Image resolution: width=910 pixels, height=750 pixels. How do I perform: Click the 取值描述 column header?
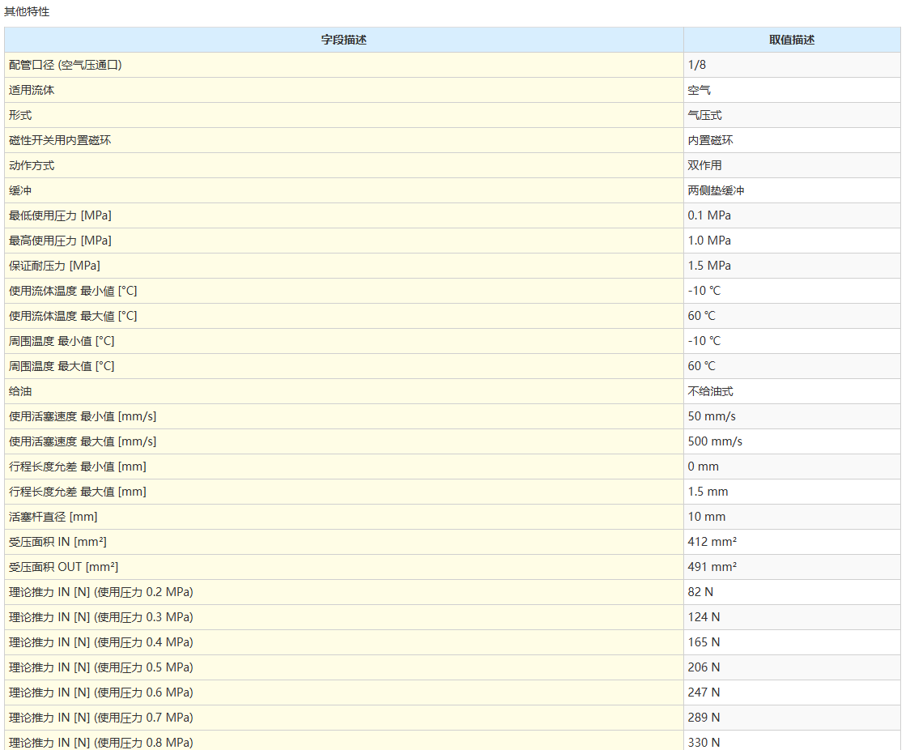pyautogui.click(x=791, y=40)
